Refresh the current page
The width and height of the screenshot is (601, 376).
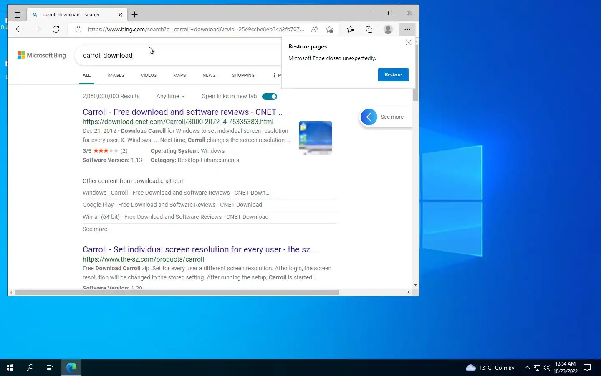point(56,29)
